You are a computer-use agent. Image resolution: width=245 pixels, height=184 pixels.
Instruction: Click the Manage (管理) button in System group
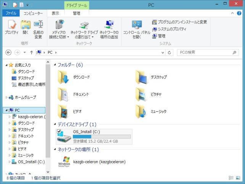(x=159, y=36)
